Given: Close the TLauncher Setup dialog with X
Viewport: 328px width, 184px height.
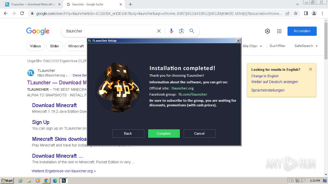Looking at the screenshot, I should click(x=238, y=40).
